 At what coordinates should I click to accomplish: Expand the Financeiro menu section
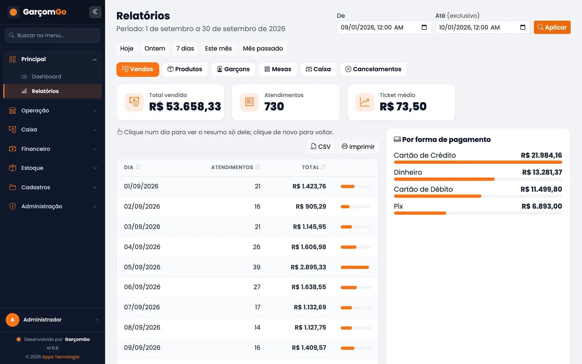click(53, 149)
